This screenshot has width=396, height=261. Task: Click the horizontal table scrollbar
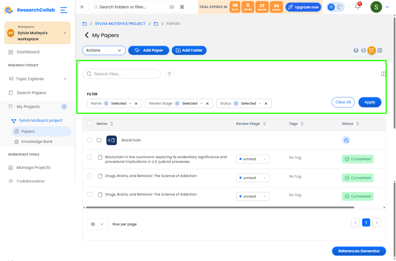(220, 207)
